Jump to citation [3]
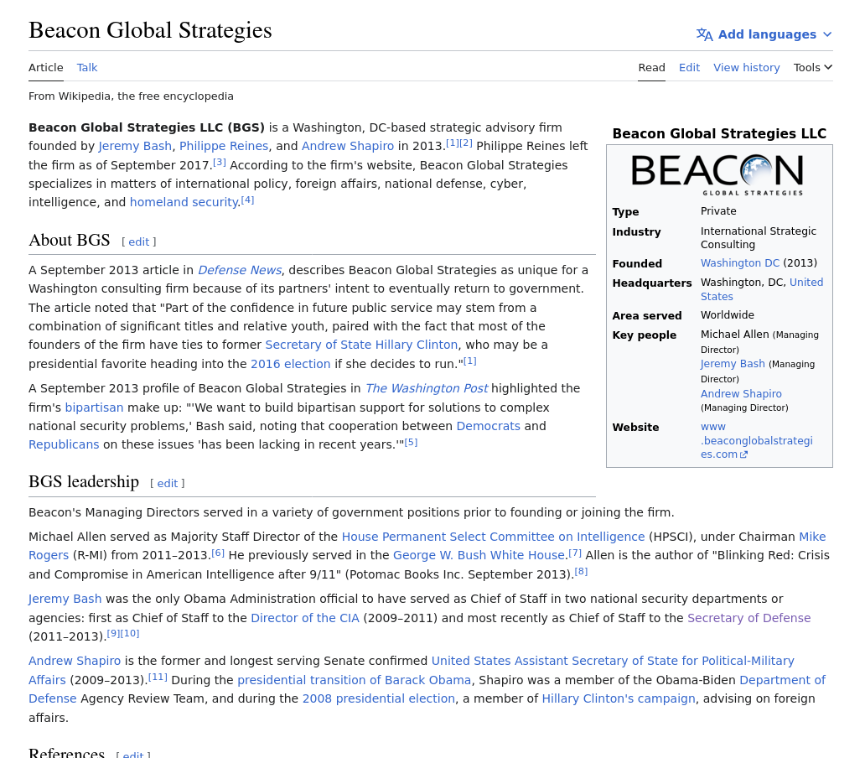865x758 pixels. click(220, 162)
